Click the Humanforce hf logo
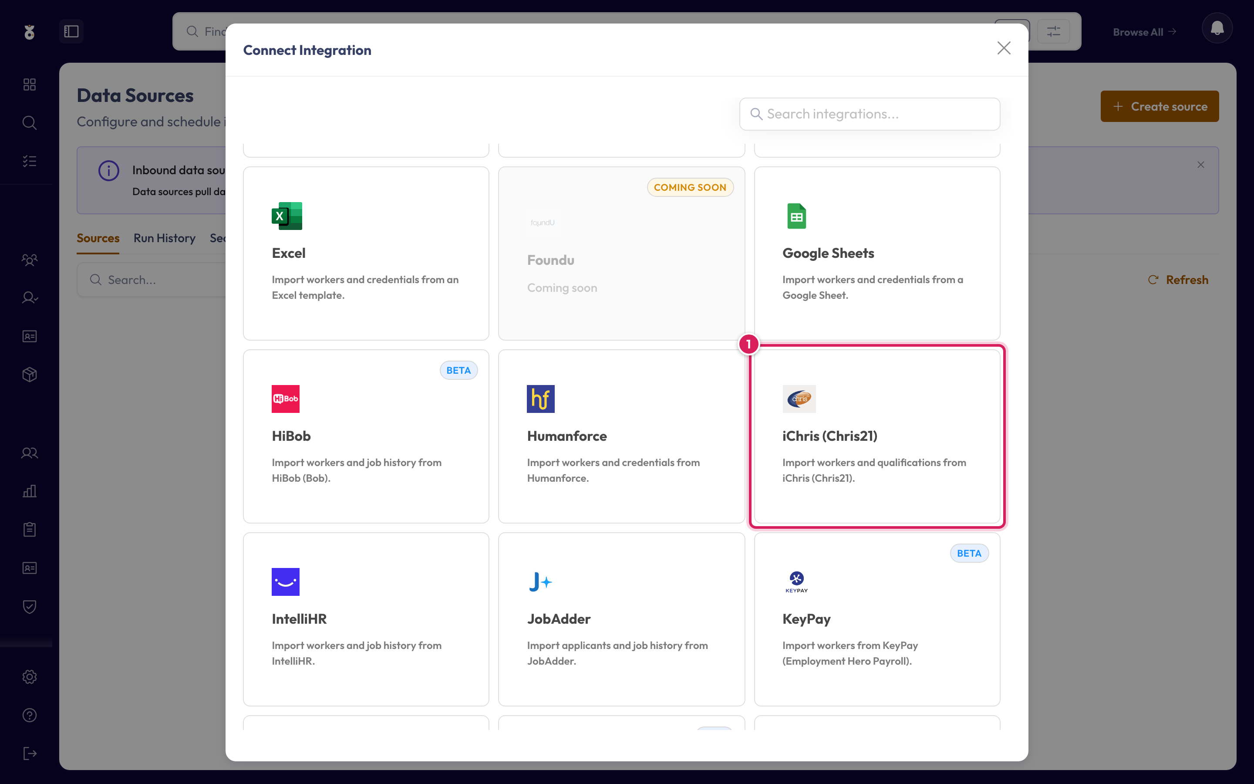 [540, 399]
